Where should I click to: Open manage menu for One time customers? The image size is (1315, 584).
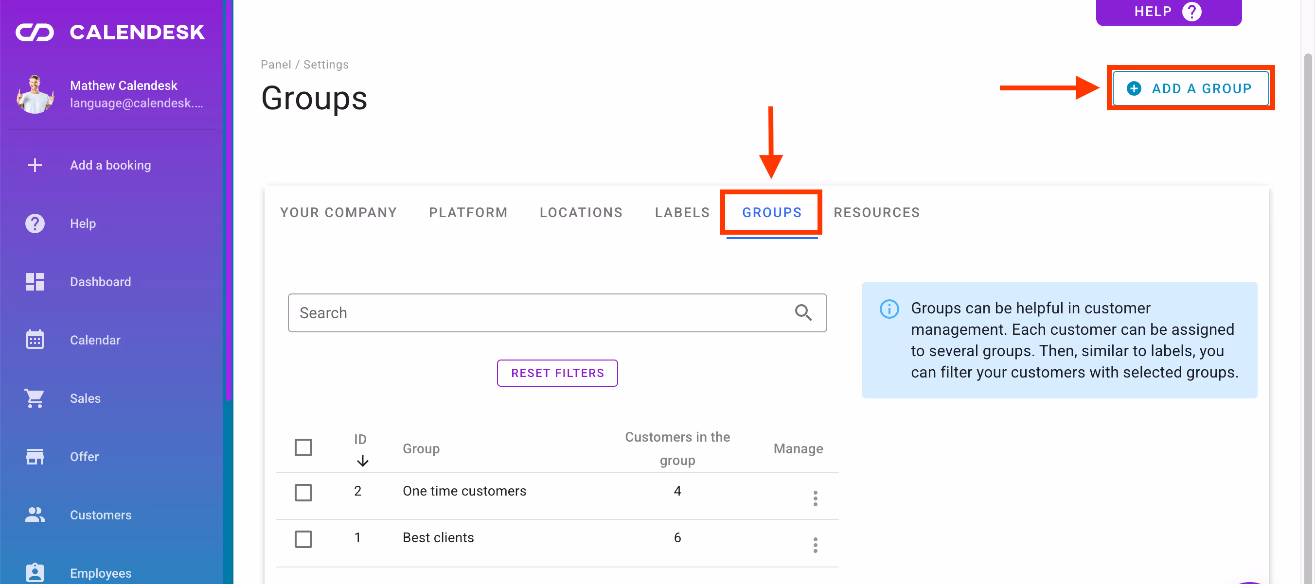pos(815,498)
